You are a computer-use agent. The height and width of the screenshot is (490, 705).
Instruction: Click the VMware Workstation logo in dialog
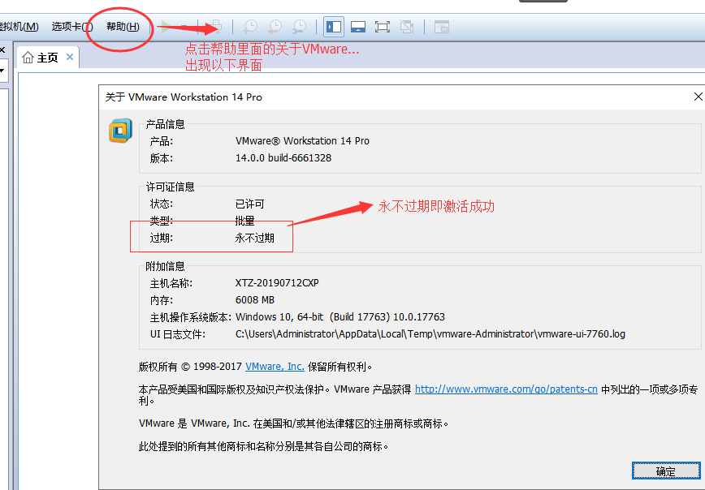pos(120,131)
